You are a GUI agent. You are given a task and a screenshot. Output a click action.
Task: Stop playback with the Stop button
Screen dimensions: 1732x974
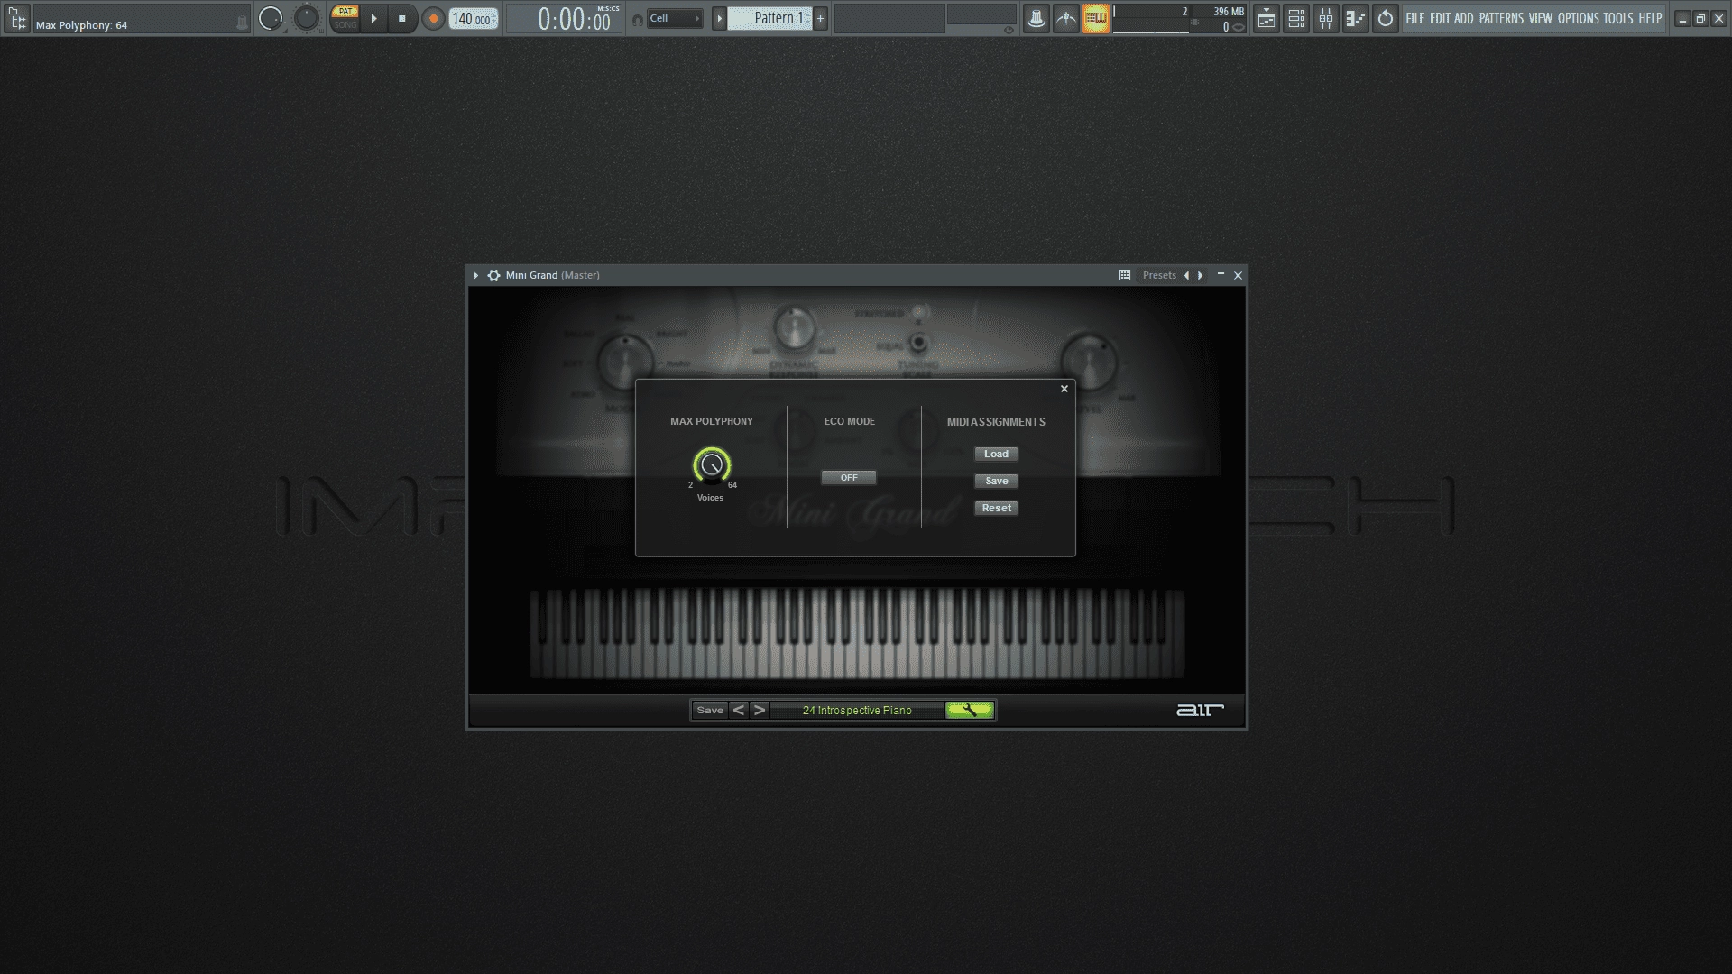[402, 18]
